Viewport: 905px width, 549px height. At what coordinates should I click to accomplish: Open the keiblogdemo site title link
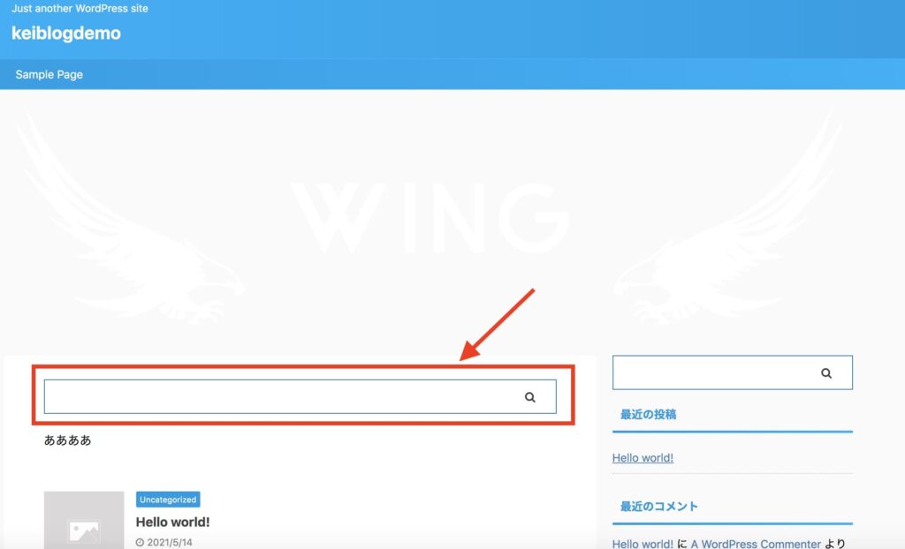pyautogui.click(x=66, y=33)
